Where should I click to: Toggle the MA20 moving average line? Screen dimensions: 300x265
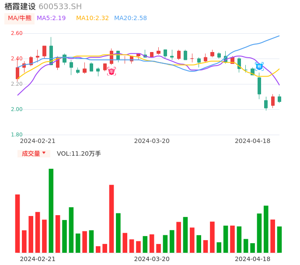pyautogui.click(x=130, y=18)
